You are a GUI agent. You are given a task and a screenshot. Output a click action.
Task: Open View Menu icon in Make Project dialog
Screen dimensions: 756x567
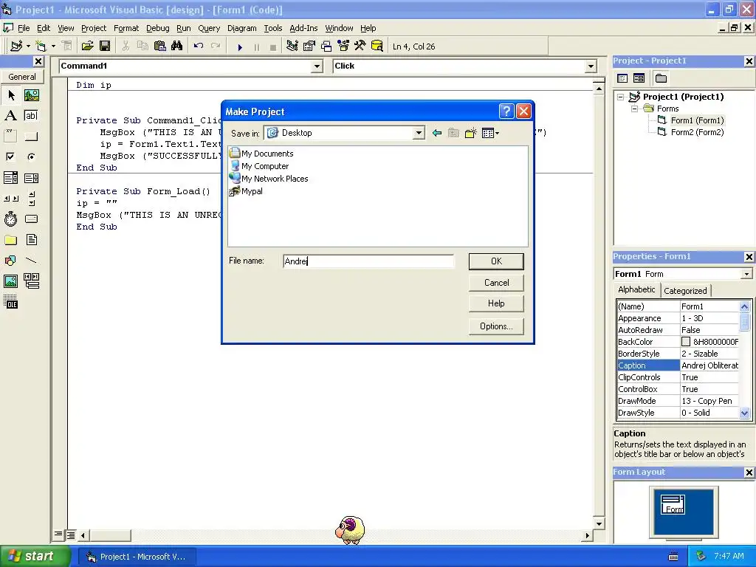490,133
